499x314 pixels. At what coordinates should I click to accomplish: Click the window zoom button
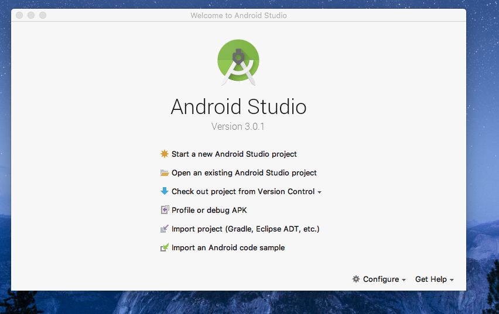coord(43,15)
